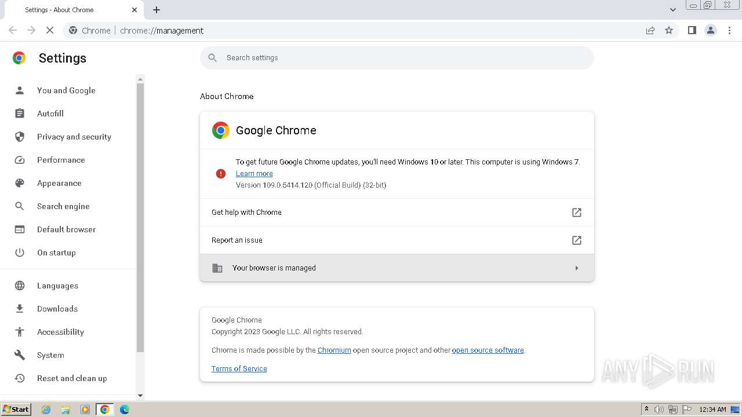This screenshot has height=417, width=742.
Task: Bookmark this tab with the star icon
Action: (x=669, y=30)
